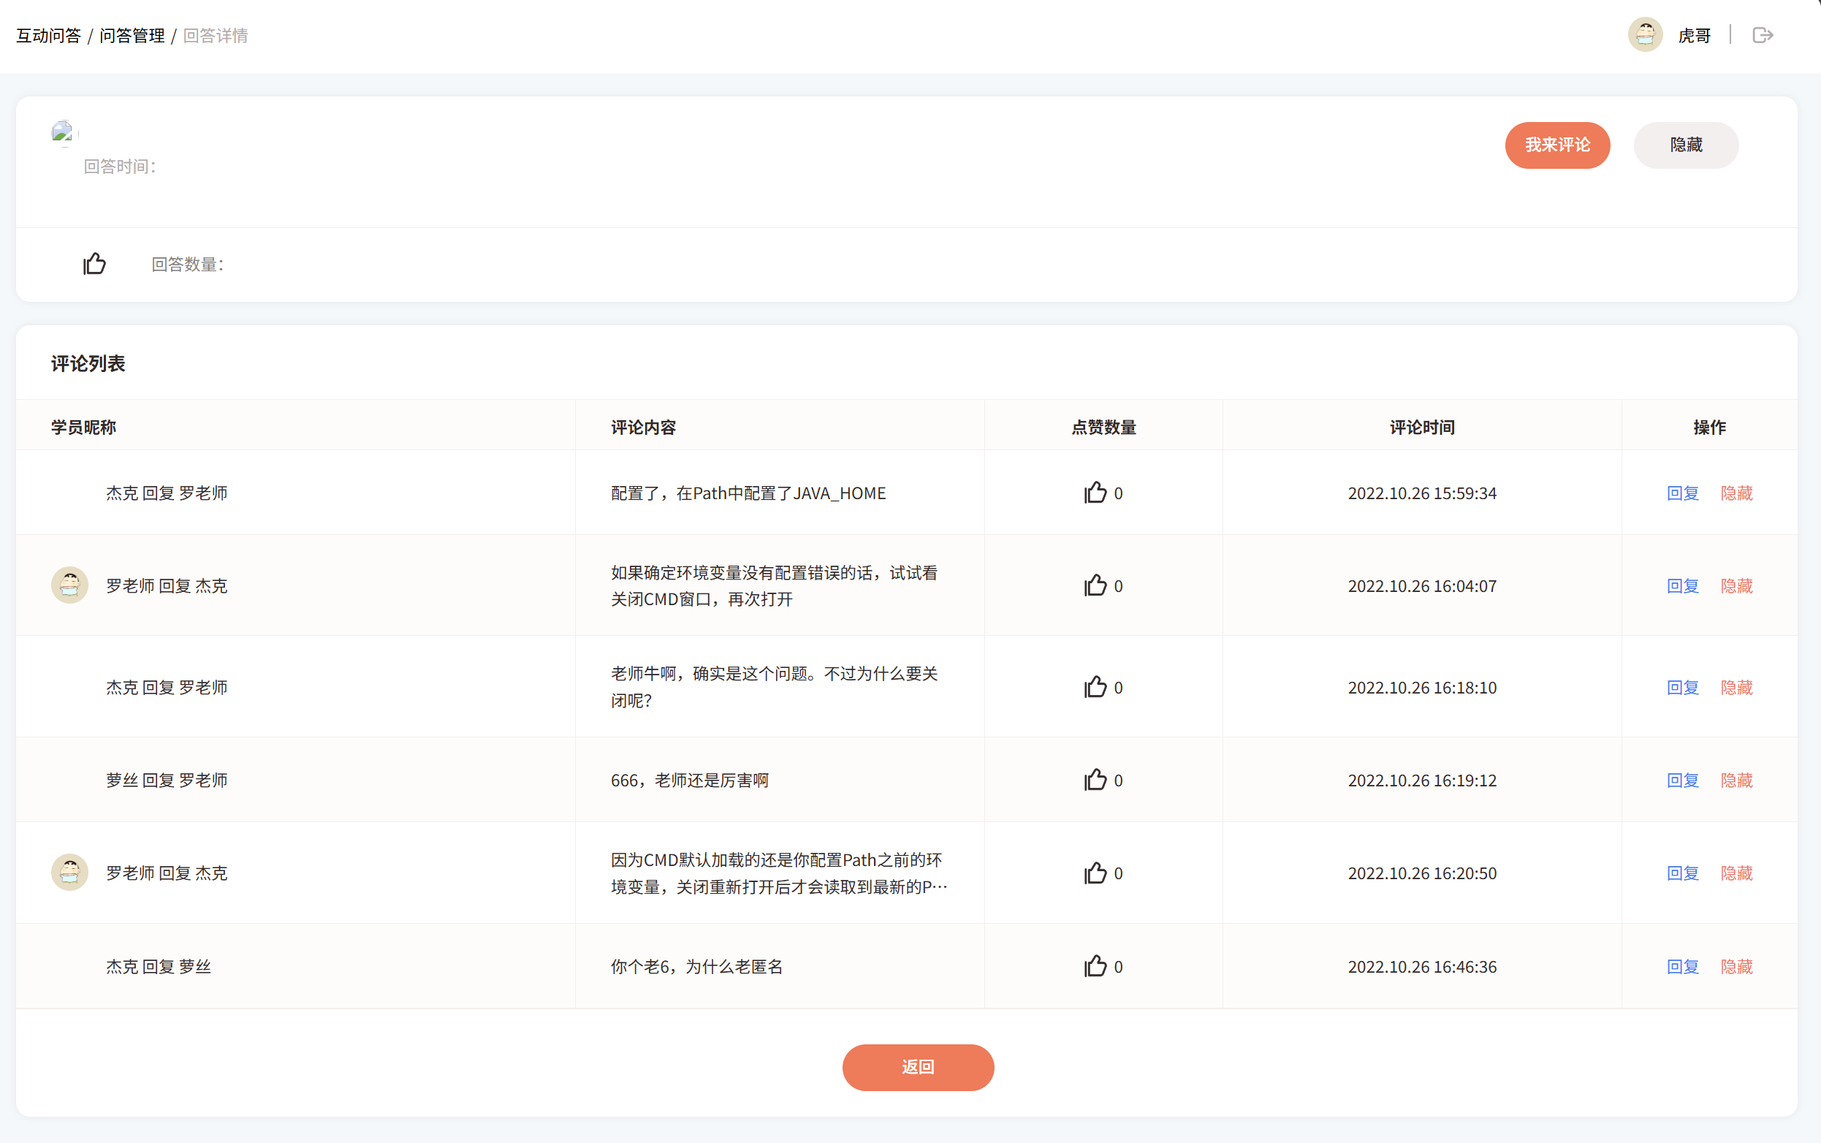Hide the comment posted at 16:18:10
Viewport: 1821px width, 1143px height.
(1736, 687)
